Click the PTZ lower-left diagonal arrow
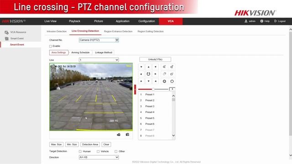The width and height of the screenshot is (292, 164). (x=141, y=81)
